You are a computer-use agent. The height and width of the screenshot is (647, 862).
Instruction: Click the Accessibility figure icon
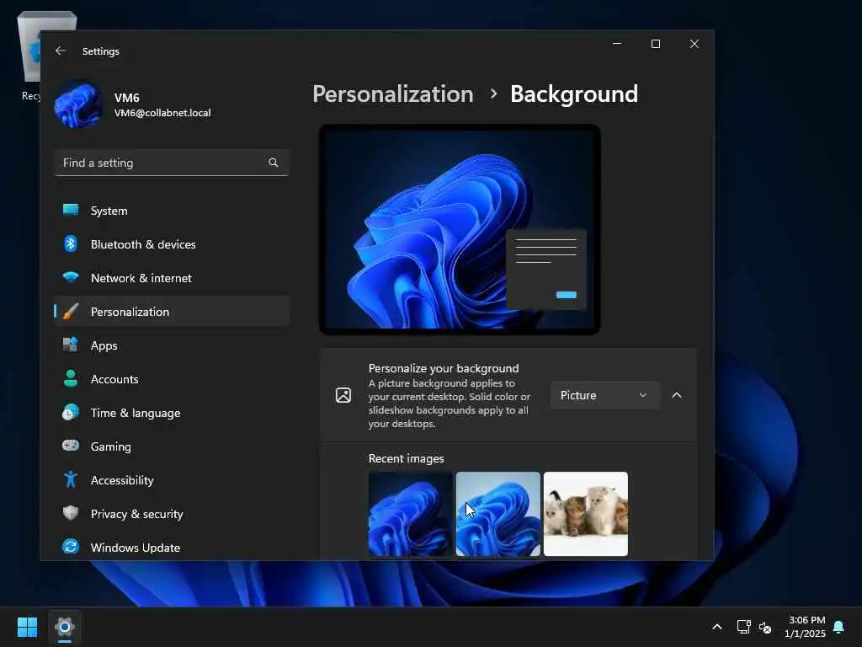(x=71, y=479)
